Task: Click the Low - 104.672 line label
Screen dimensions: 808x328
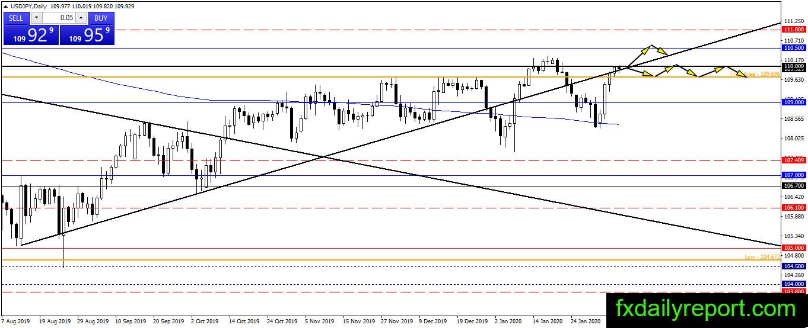Action: pyautogui.click(x=762, y=256)
